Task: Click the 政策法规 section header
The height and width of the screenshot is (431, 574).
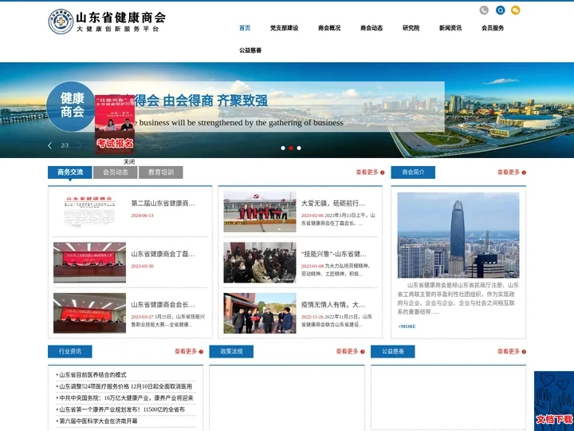Action: [231, 351]
